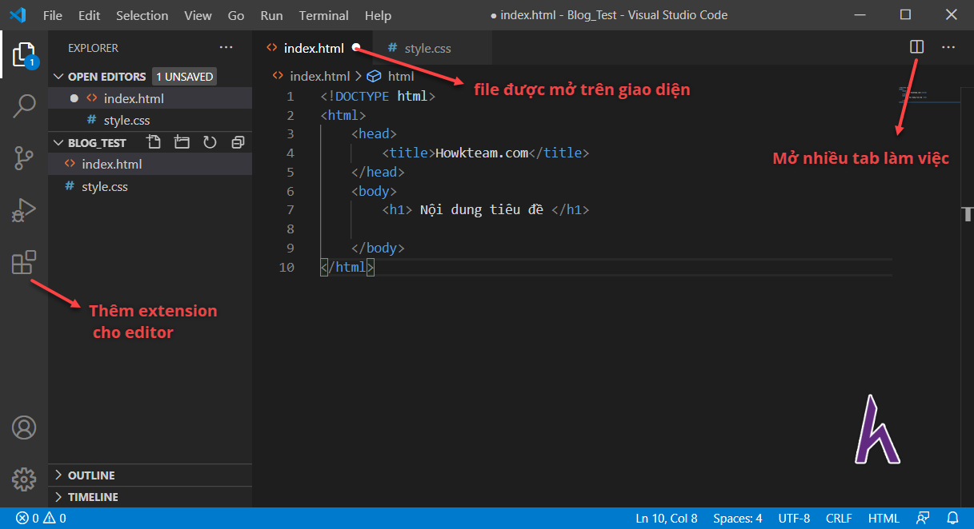
Task: Open the Source Control view
Action: [24, 158]
